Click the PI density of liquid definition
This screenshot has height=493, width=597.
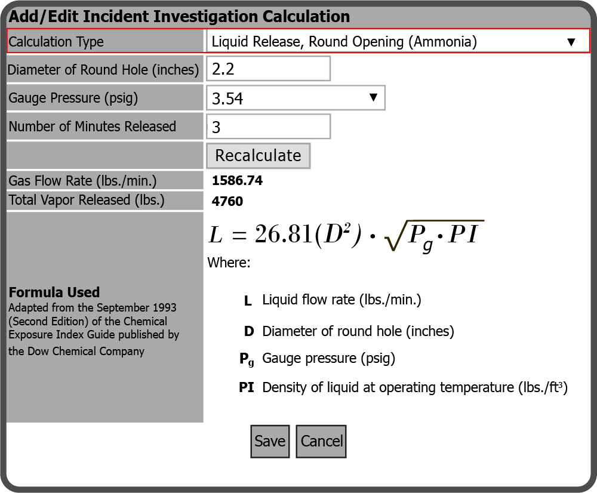414,387
